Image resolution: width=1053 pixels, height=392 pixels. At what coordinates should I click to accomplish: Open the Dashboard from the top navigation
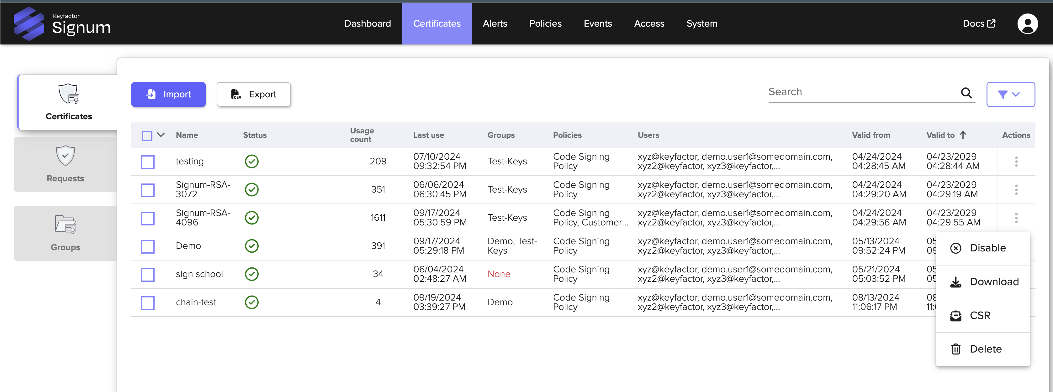pyautogui.click(x=368, y=23)
